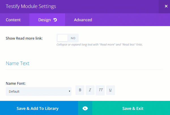Click the Name Font label

(x=16, y=83)
